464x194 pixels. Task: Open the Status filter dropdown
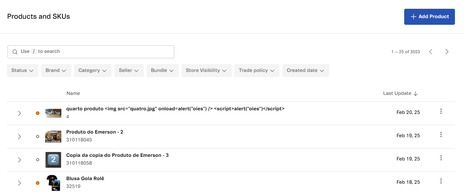pos(23,70)
